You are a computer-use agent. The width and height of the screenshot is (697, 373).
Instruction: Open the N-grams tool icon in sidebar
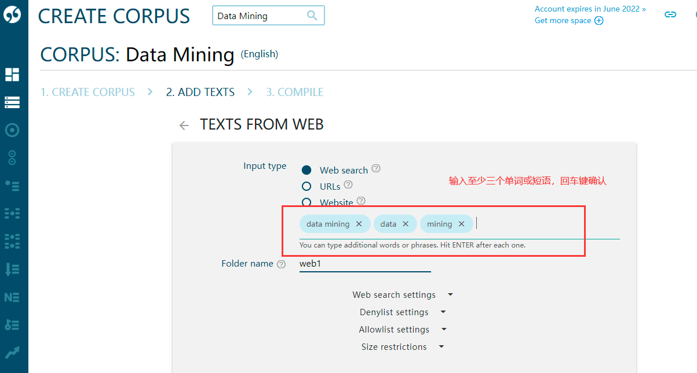tap(13, 297)
